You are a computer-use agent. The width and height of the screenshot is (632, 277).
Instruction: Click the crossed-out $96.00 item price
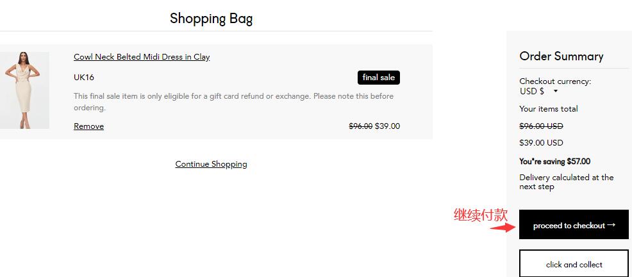(360, 126)
